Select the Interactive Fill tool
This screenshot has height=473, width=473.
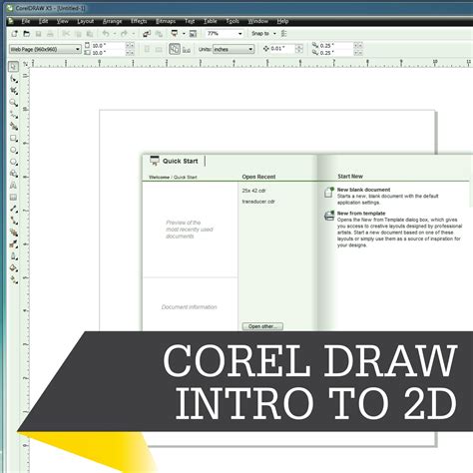(14, 279)
